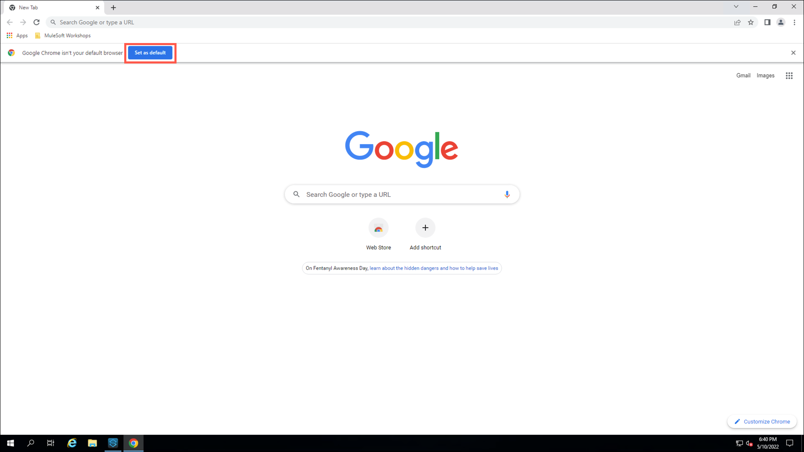Open a new tab with the plus button

pos(113,8)
